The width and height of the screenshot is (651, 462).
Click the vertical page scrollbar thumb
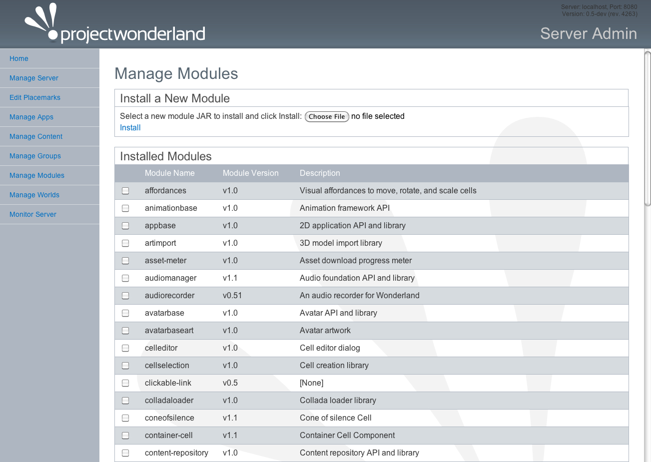click(648, 128)
